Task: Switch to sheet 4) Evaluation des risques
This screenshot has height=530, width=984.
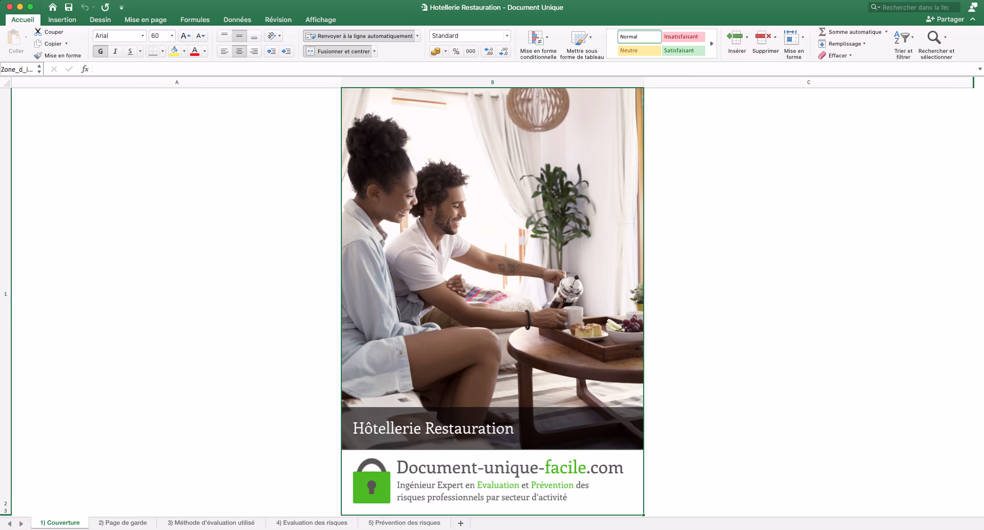Action: pos(312,523)
